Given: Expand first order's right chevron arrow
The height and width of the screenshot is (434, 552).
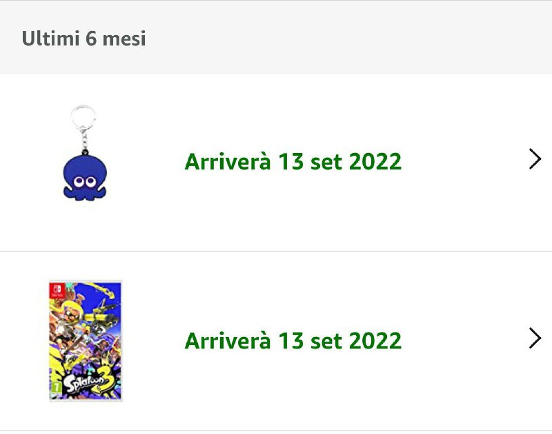Looking at the screenshot, I should (x=535, y=160).
